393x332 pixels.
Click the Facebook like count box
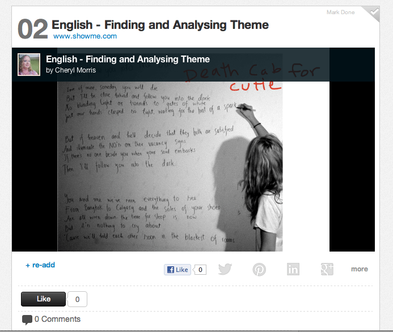200,270
